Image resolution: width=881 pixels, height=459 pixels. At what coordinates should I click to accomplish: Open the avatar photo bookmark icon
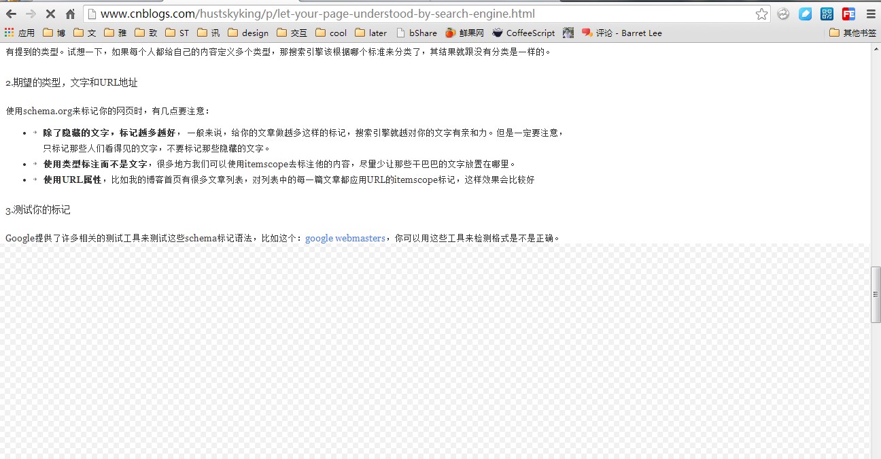click(x=568, y=33)
